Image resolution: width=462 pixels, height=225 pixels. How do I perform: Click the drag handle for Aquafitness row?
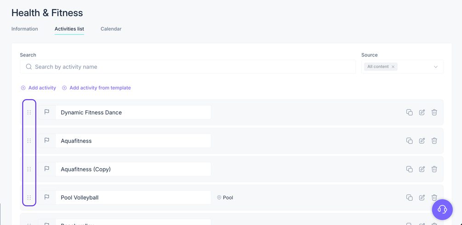coord(29,141)
